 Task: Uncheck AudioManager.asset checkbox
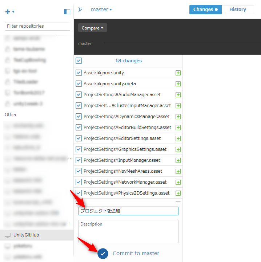(79, 95)
